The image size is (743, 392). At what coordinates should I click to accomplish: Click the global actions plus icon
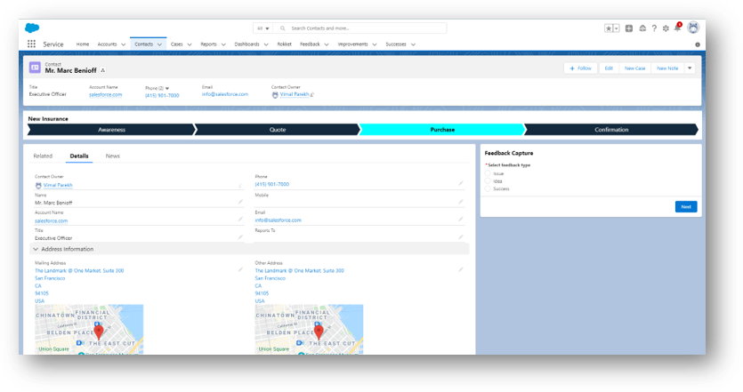629,28
